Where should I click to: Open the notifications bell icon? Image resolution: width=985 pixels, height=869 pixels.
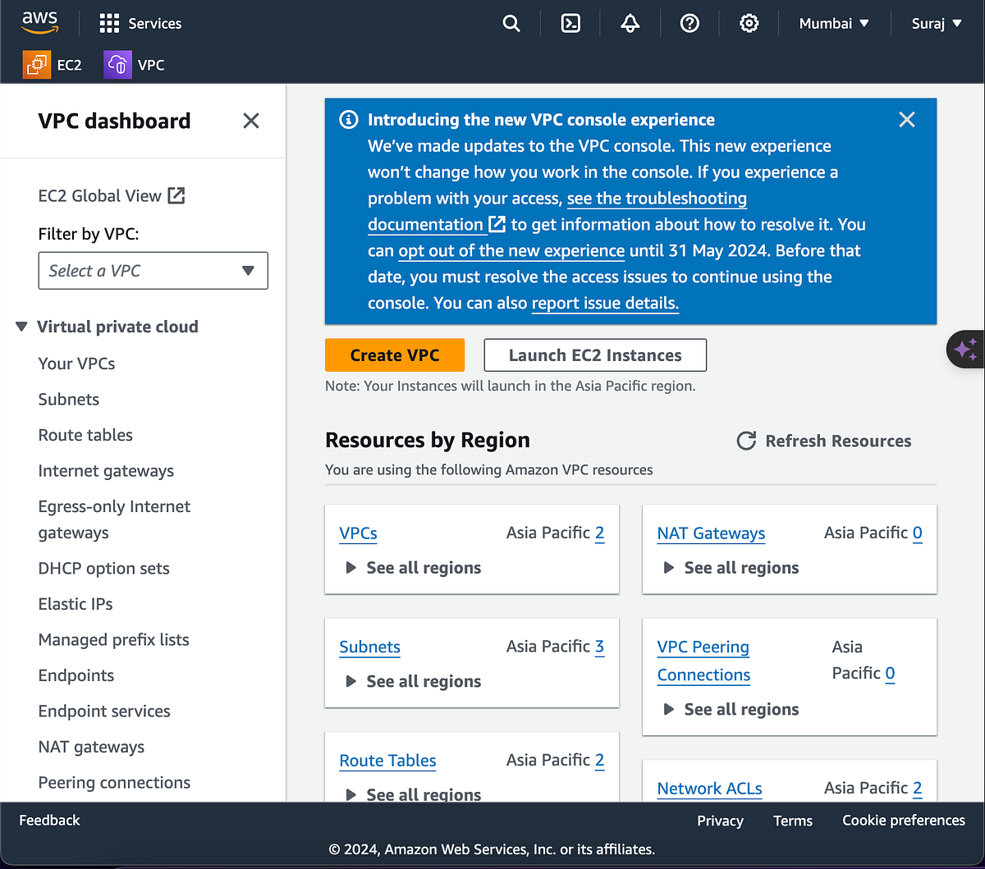(x=630, y=23)
